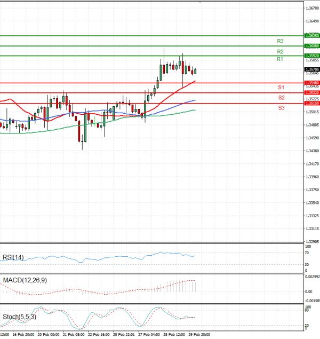
Task: Click the 1.36700 price axis value
Action: click(313, 8)
